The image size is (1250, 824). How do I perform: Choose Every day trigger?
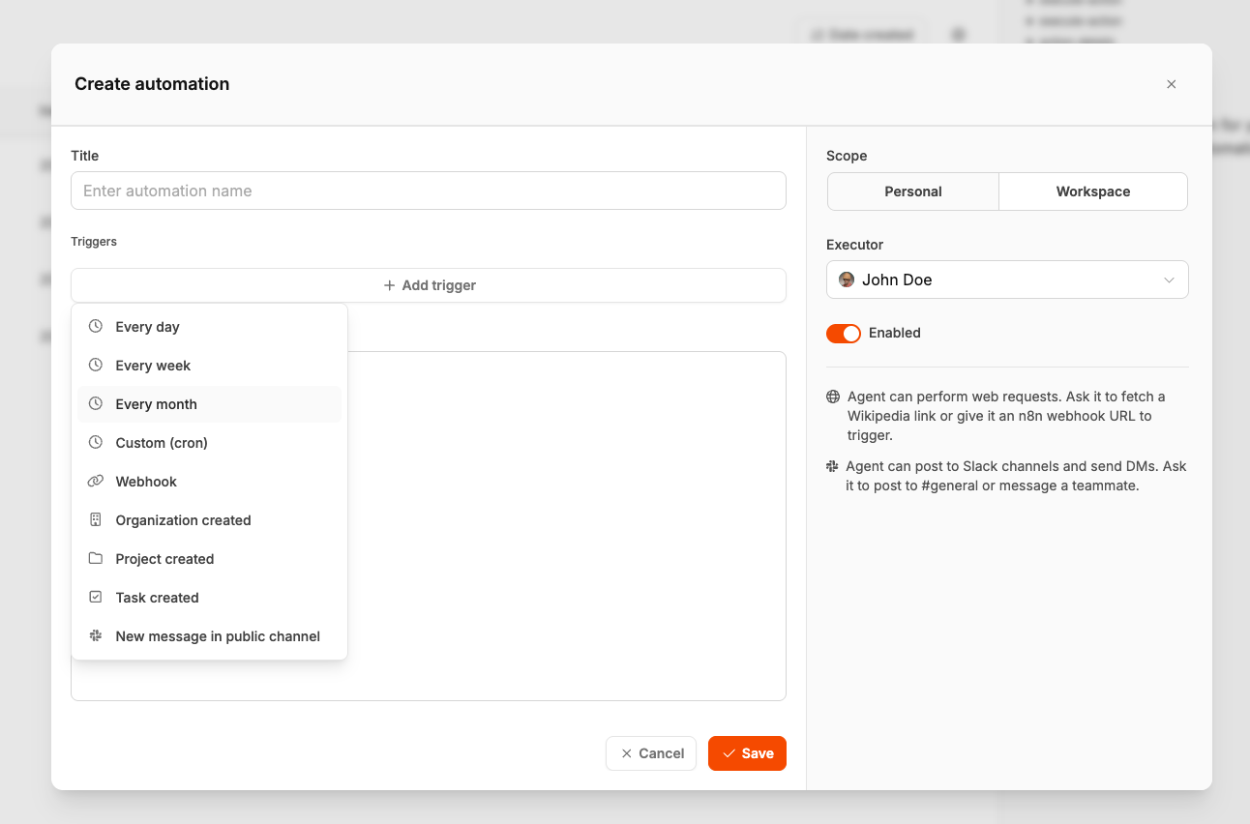point(209,327)
